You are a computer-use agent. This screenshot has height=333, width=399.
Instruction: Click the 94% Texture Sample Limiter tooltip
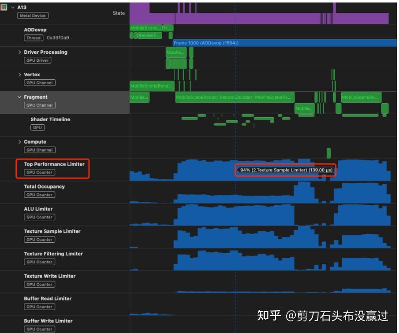(x=285, y=170)
